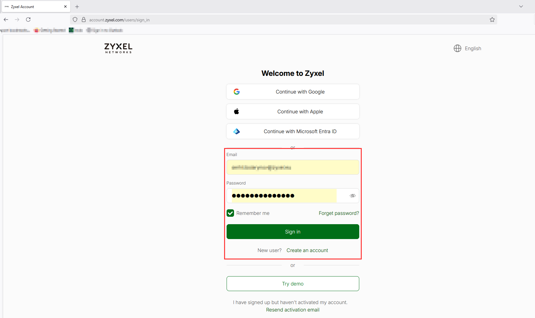Click the Zyxel Networks logo

click(x=118, y=48)
